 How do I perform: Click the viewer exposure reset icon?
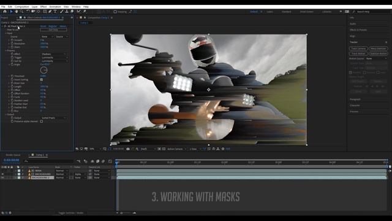pos(223,149)
